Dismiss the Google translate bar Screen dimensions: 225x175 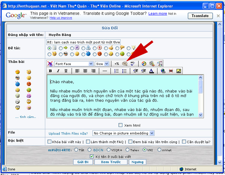coord(218,16)
